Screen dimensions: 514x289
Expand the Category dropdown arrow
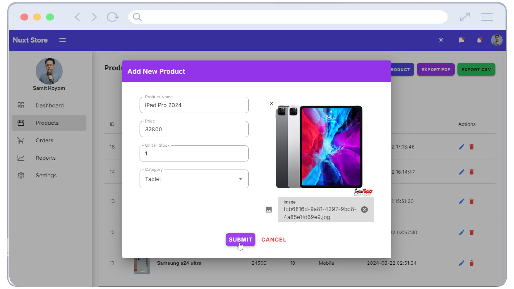coord(240,179)
